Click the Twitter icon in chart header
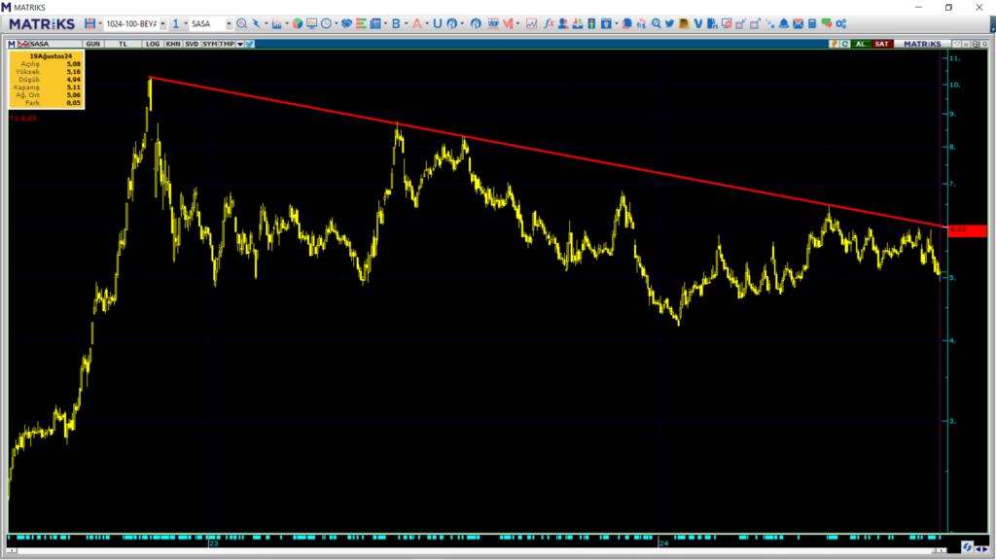996x560 pixels. [250, 44]
